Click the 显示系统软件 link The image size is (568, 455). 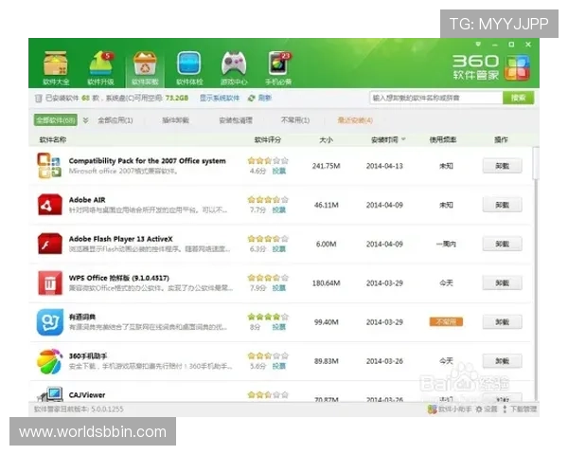click(219, 98)
